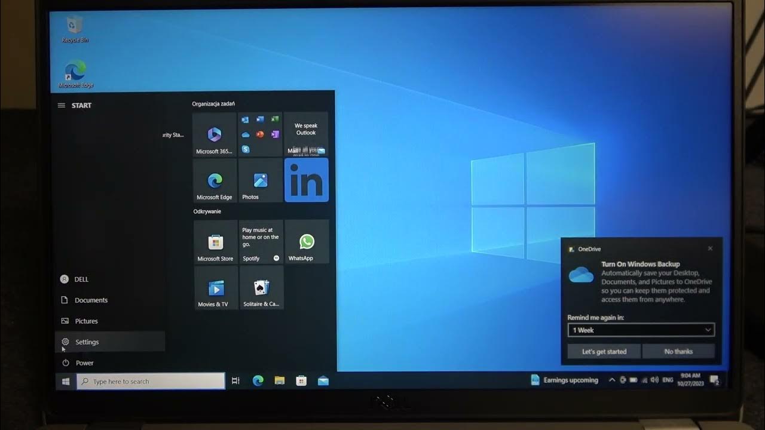
Task: Open Settings from the Start sidebar
Action: coord(110,342)
